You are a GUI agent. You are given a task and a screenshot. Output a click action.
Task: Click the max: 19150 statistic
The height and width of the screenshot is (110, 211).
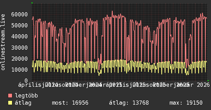pos(186,103)
